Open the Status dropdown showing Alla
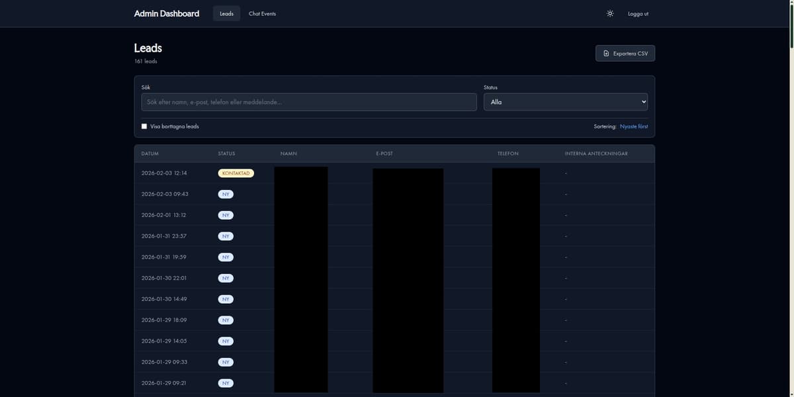794x397 pixels. point(566,102)
